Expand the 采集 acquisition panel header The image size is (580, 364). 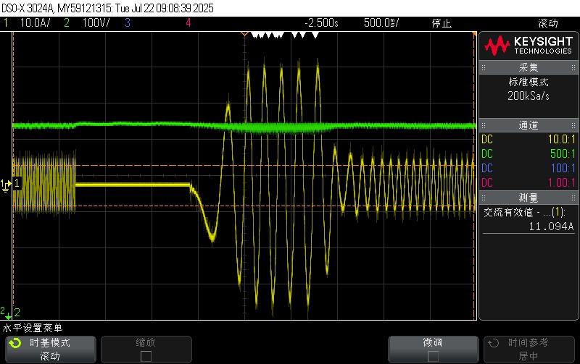tap(528, 67)
